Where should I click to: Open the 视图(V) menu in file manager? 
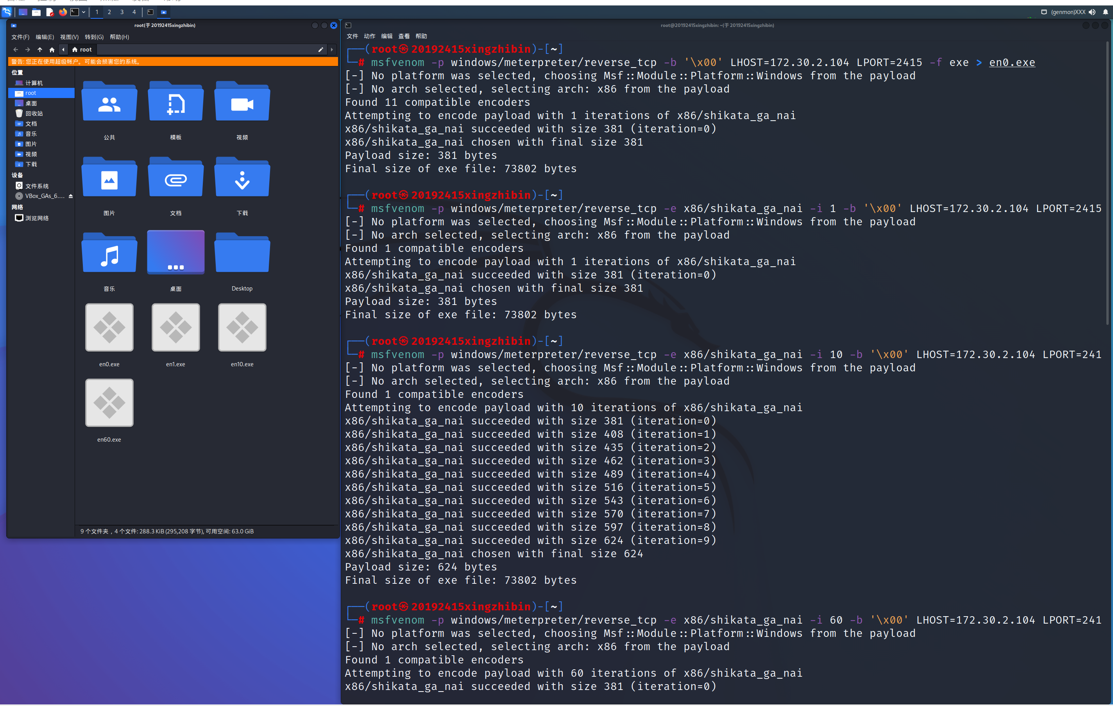click(69, 37)
